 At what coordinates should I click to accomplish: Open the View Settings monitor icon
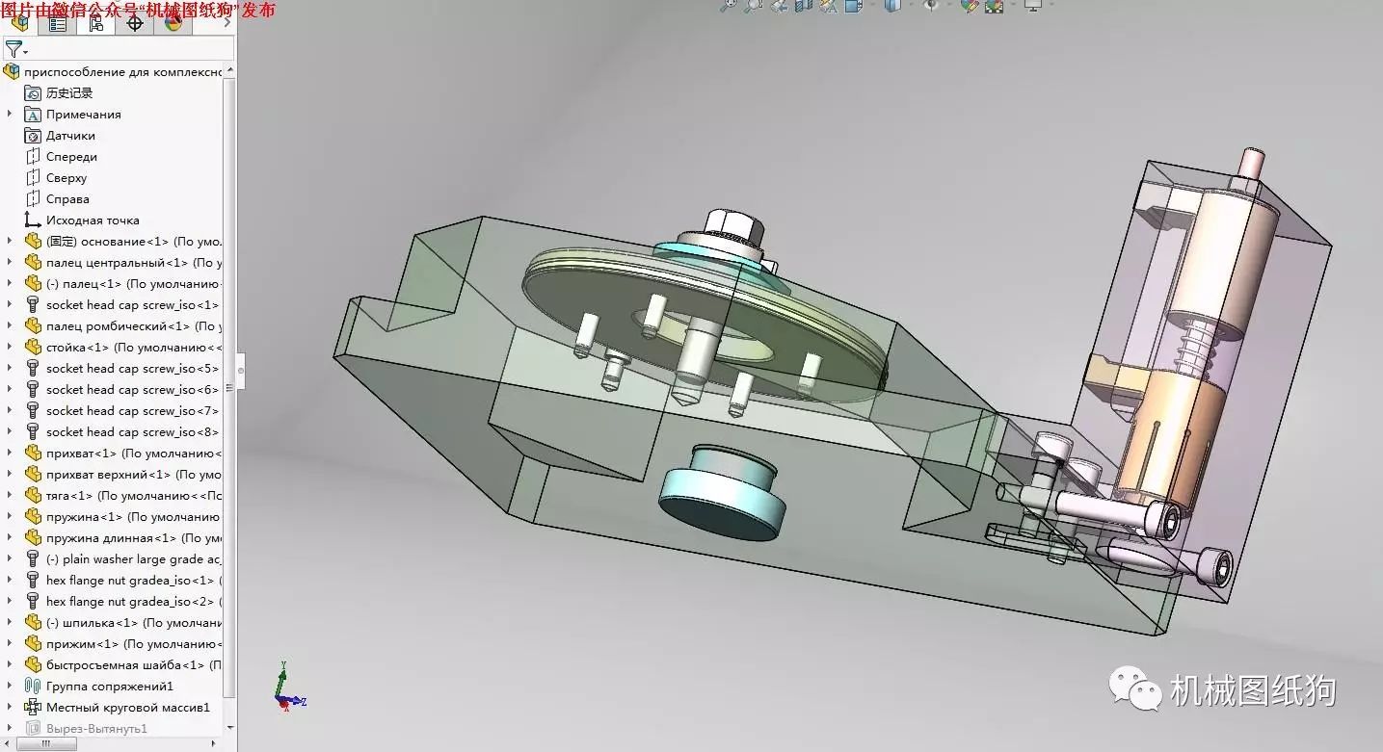[x=1033, y=6]
